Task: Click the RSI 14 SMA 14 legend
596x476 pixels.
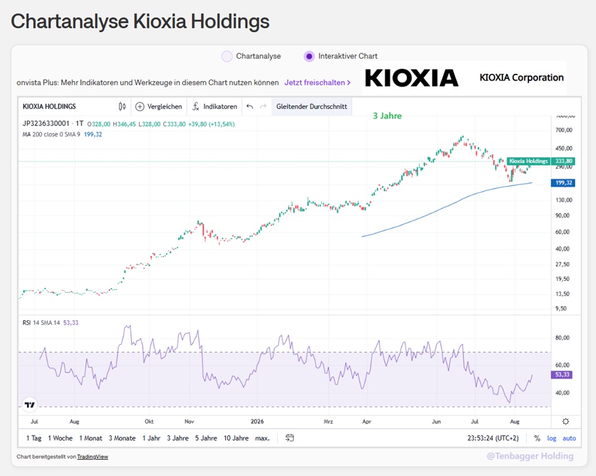Action: click(41, 323)
